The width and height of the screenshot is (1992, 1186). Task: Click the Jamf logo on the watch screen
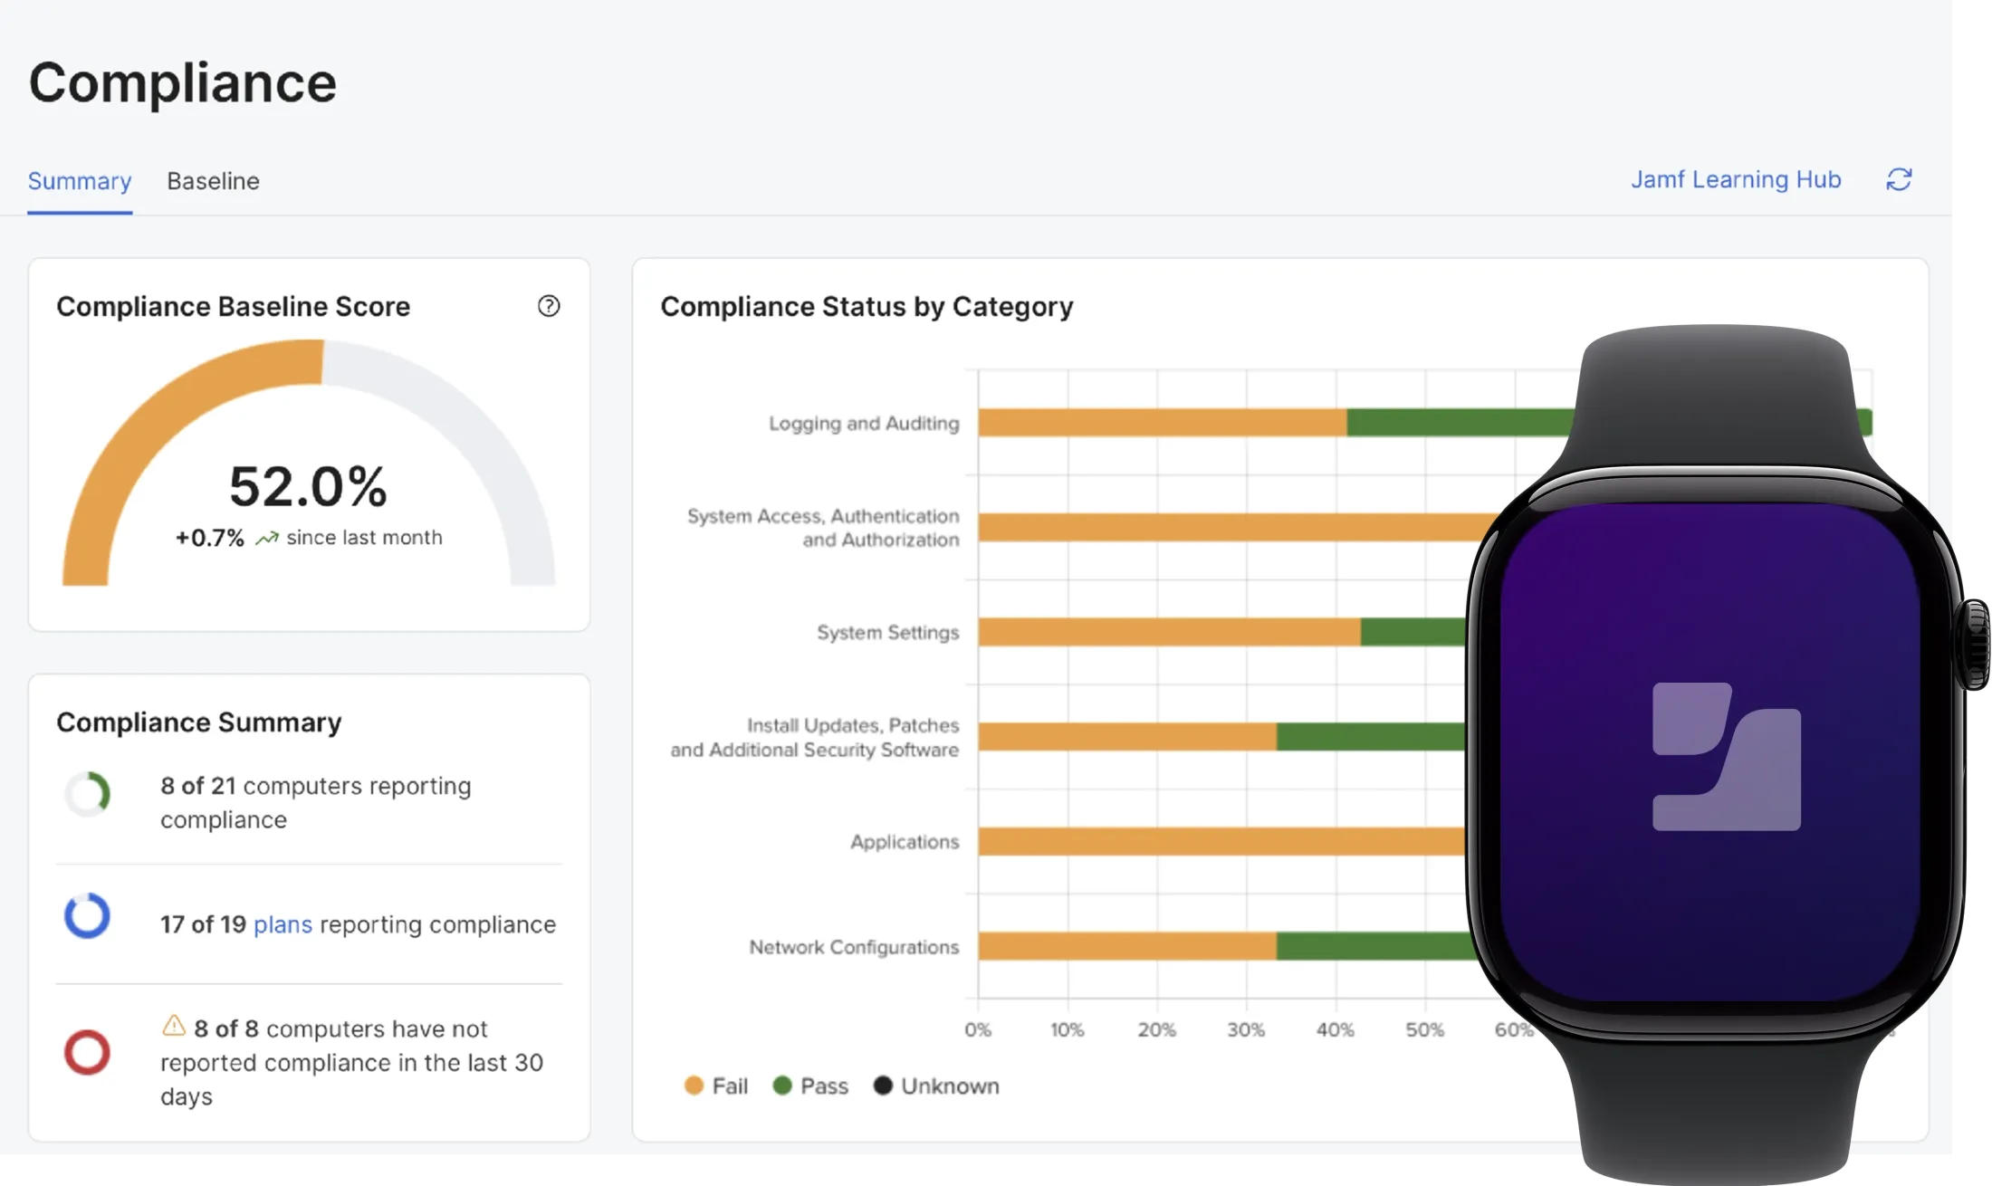tap(1726, 756)
